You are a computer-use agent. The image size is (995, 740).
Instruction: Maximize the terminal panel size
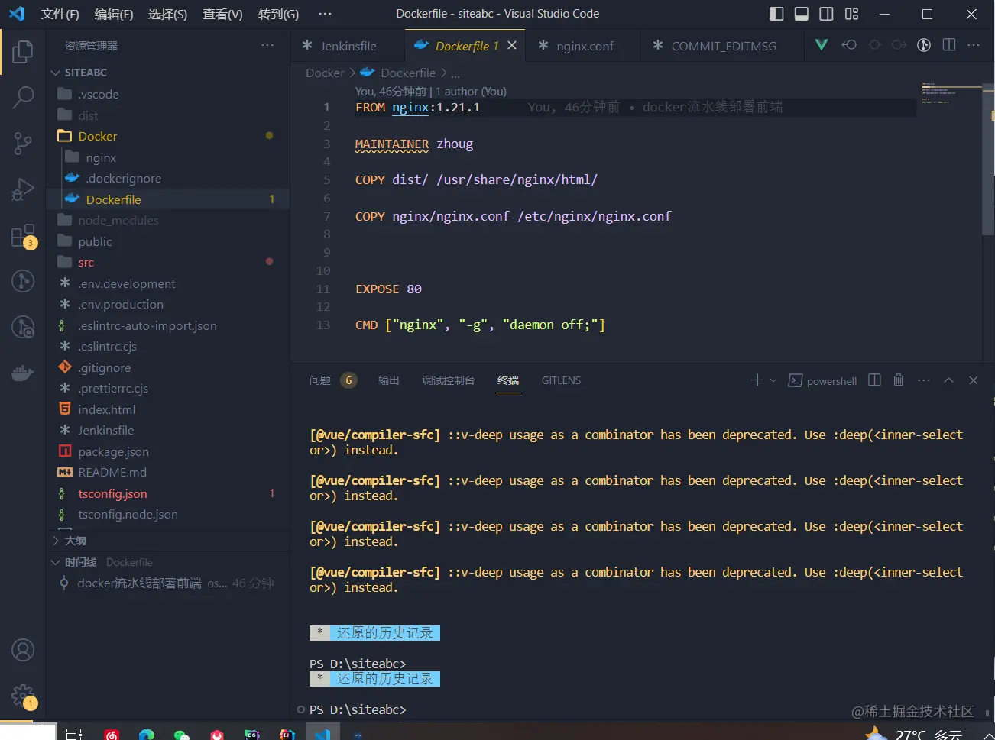pos(948,380)
